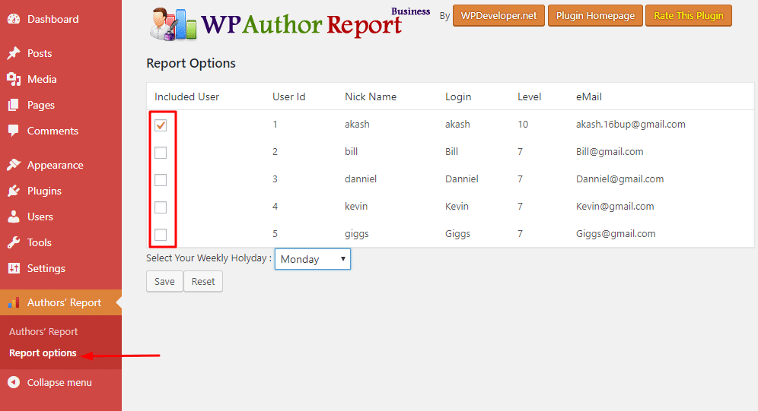Open the Media menu item
This screenshot has width=758, height=411.
point(42,79)
